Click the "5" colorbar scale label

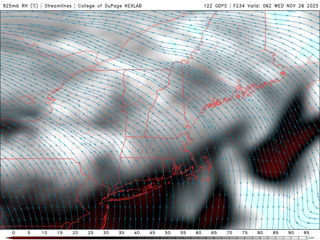click(x=29, y=233)
